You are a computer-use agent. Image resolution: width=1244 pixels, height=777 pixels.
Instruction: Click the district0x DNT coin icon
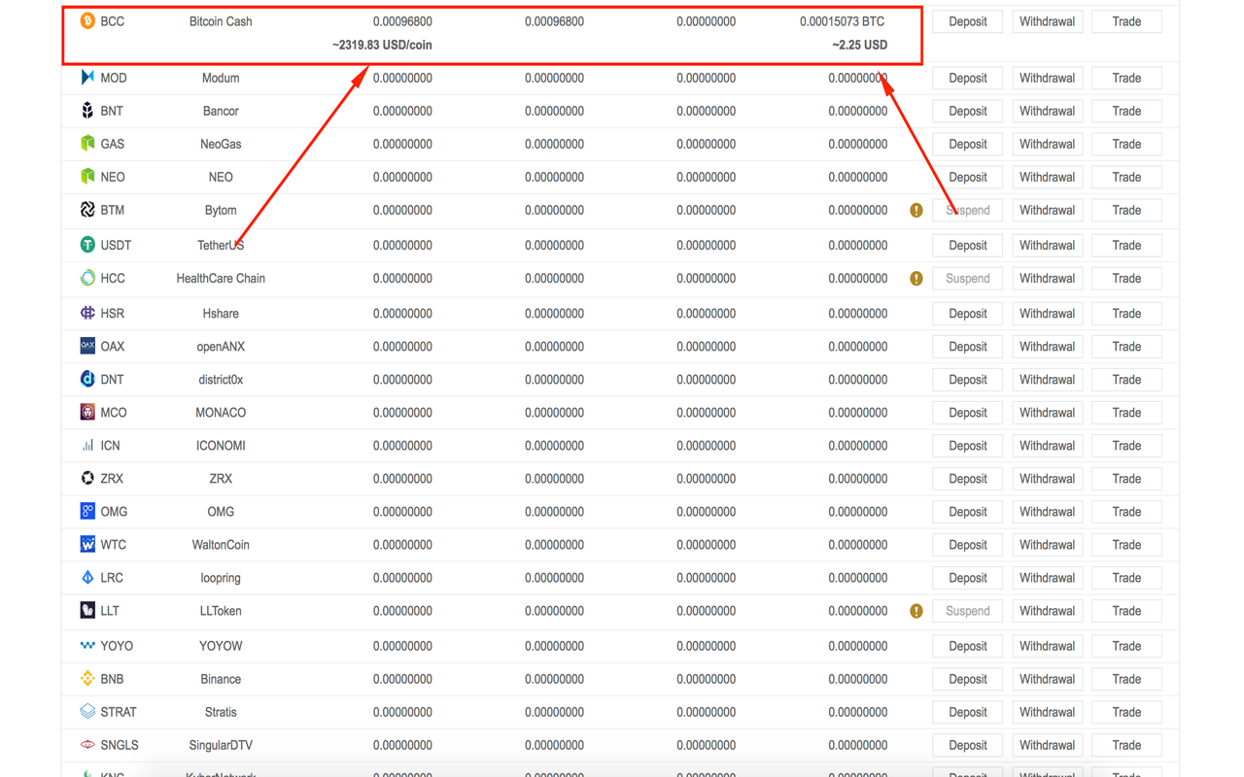tap(87, 379)
